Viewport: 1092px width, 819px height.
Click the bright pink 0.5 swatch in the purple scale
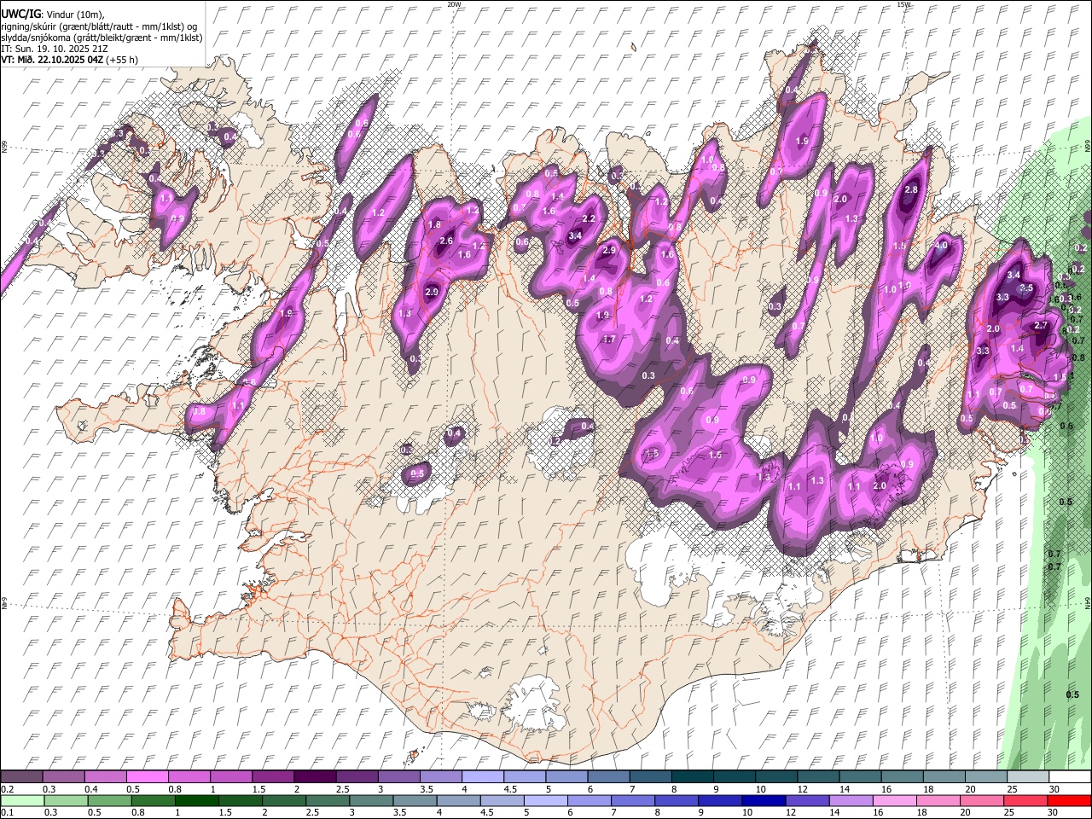147,776
